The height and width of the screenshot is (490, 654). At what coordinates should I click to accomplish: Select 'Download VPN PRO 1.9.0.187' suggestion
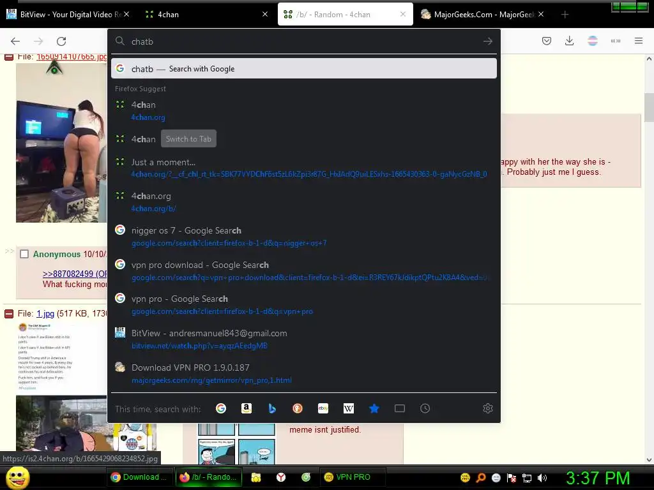[303, 374]
